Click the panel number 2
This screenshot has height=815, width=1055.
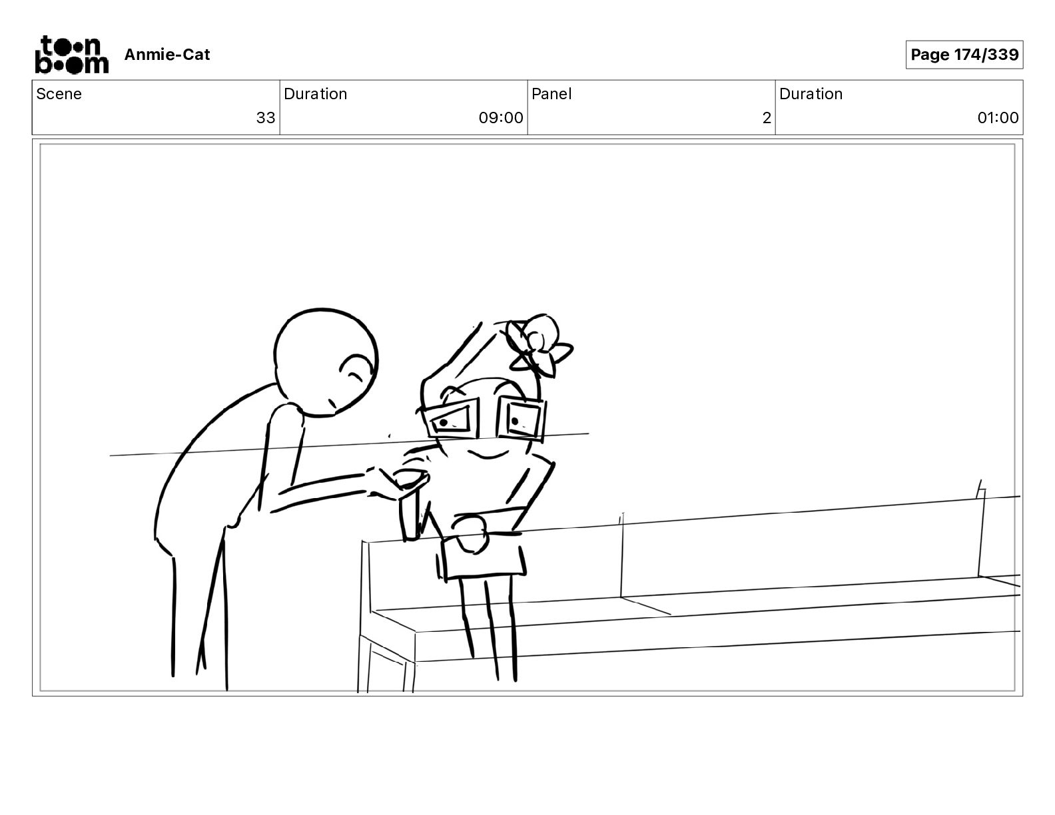[767, 118]
